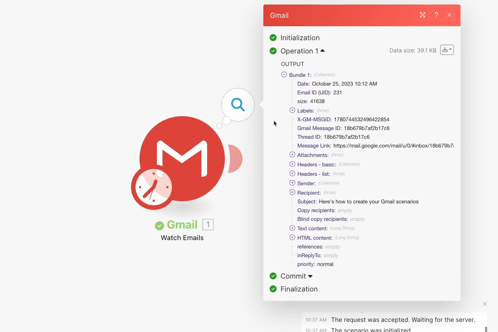Click the request accepted log message
The height and width of the screenshot is (332, 498).
pos(403,320)
